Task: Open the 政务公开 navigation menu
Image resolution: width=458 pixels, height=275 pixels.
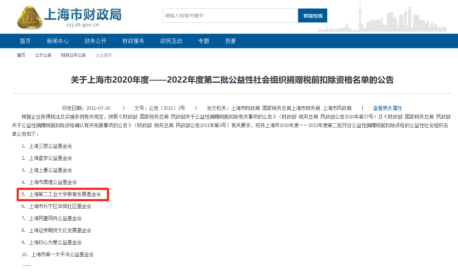Action: [x=96, y=41]
